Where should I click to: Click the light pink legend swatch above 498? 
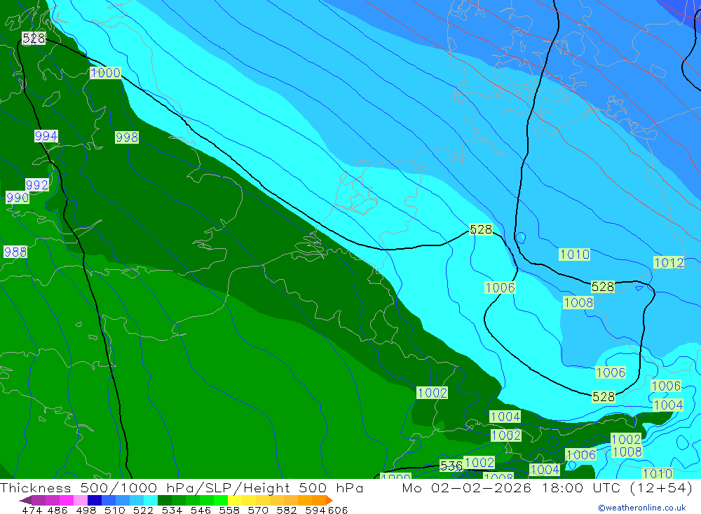(81, 500)
